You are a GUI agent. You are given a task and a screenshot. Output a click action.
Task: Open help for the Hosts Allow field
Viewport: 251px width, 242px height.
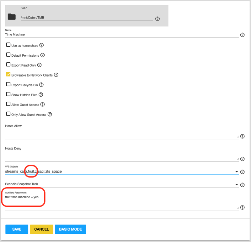click(242, 137)
